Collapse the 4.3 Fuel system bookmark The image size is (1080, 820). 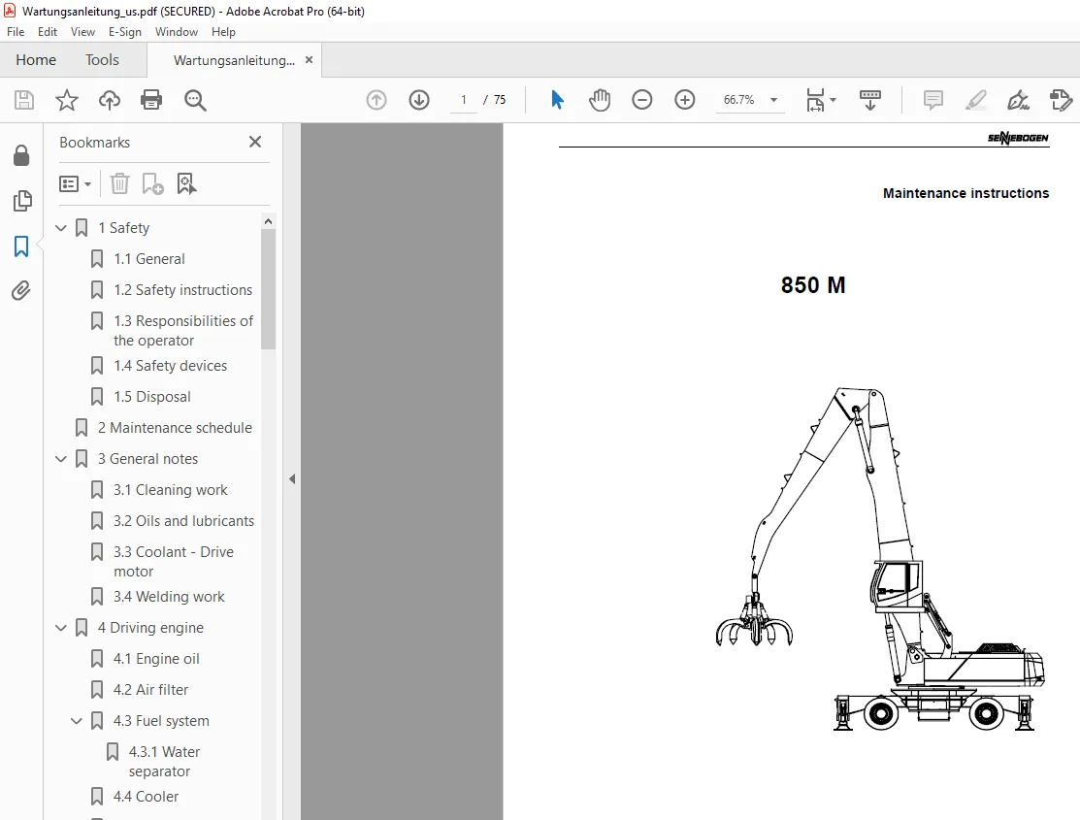[x=77, y=721]
